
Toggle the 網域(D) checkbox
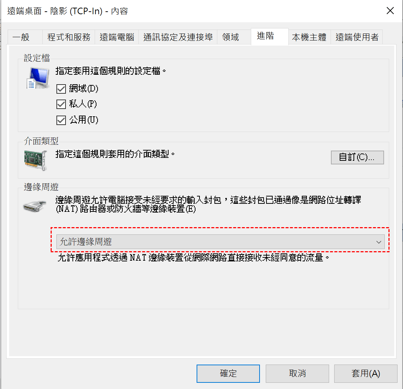pyautogui.click(x=61, y=89)
